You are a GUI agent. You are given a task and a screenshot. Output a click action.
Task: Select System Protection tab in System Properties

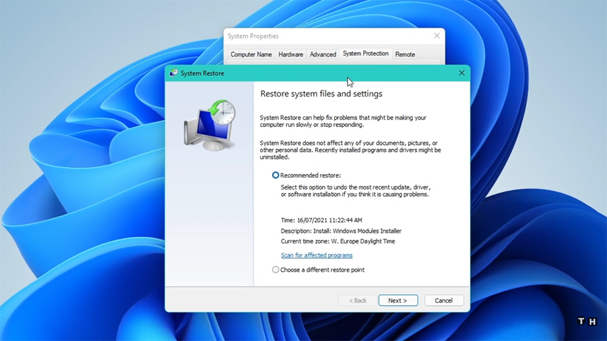(x=365, y=53)
